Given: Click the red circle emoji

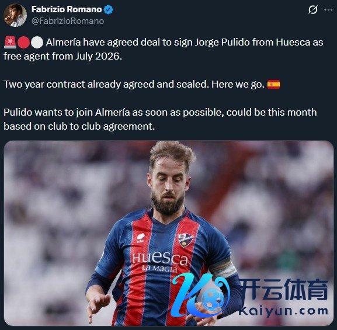Looking at the screenshot, I should click(23, 43).
